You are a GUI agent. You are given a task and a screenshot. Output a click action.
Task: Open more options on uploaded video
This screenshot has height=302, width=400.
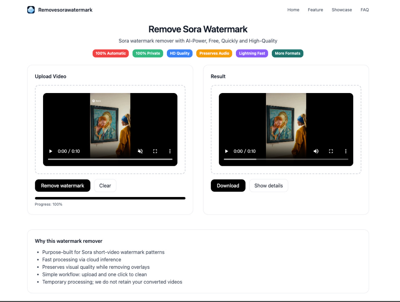tap(170, 151)
